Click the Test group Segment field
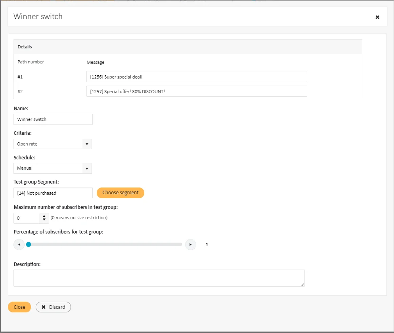Image resolution: width=394 pixels, height=333 pixels. pos(53,193)
